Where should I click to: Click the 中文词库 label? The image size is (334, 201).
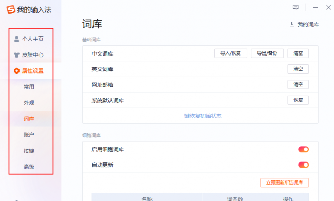tap(102, 53)
